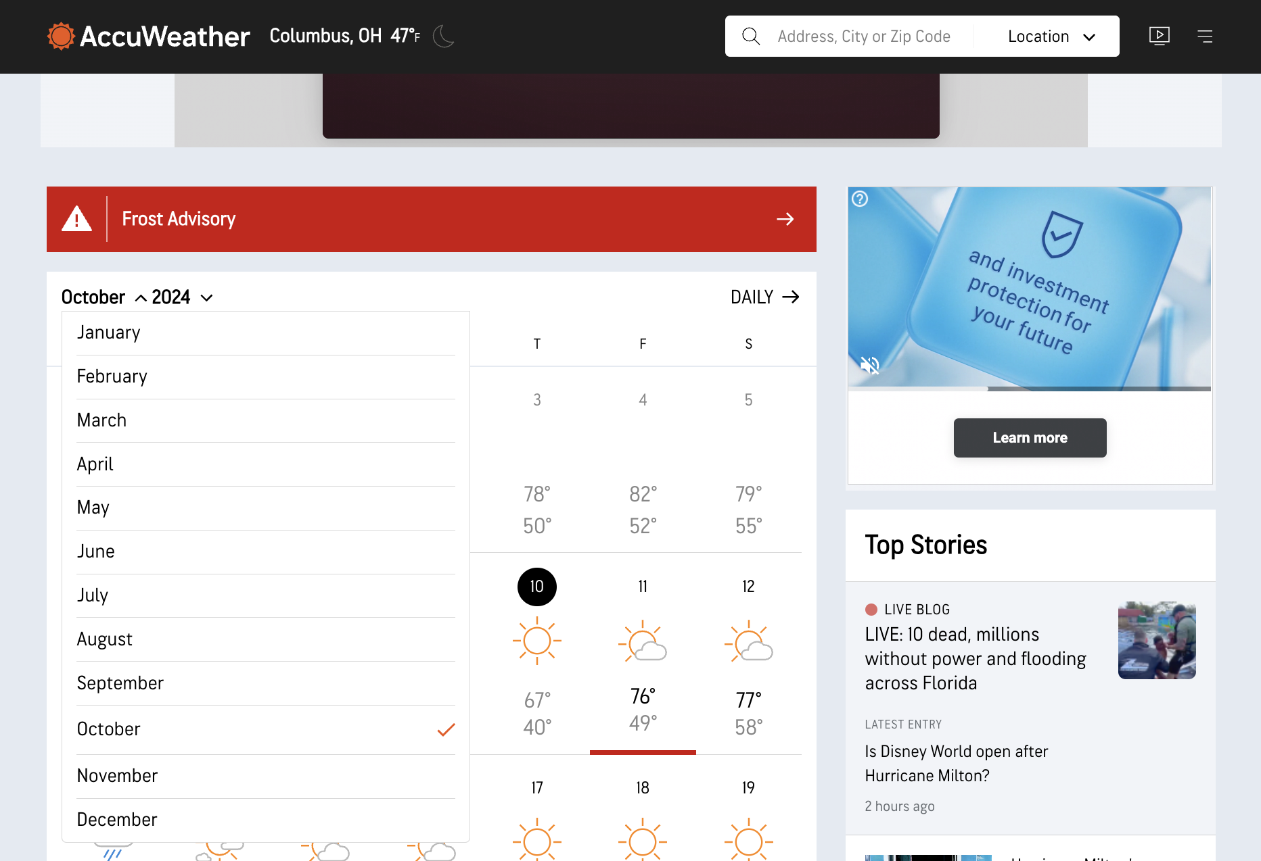The image size is (1261, 861).
Task: Choose January from the month list
Action: pyautogui.click(x=108, y=333)
